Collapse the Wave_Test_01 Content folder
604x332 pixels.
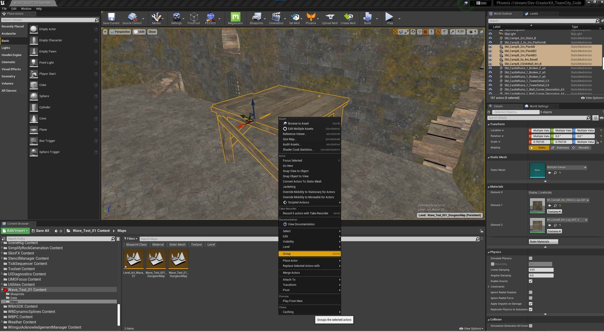coord(2,290)
